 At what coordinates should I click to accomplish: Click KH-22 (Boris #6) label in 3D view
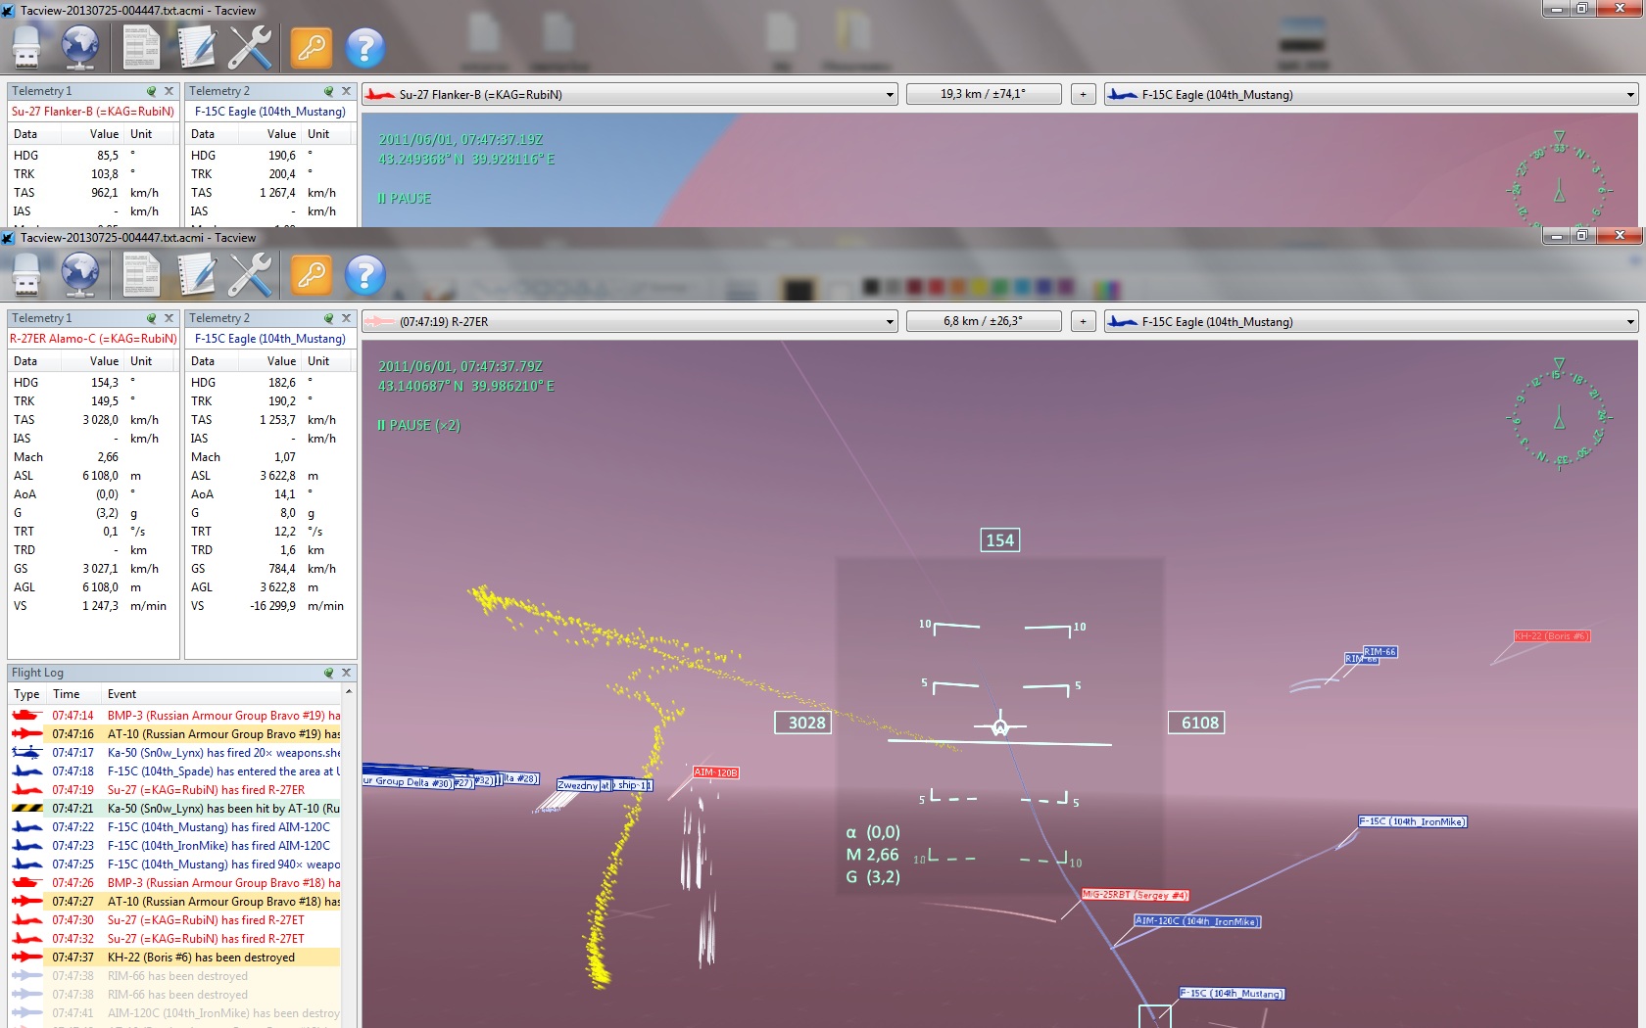click(1551, 636)
